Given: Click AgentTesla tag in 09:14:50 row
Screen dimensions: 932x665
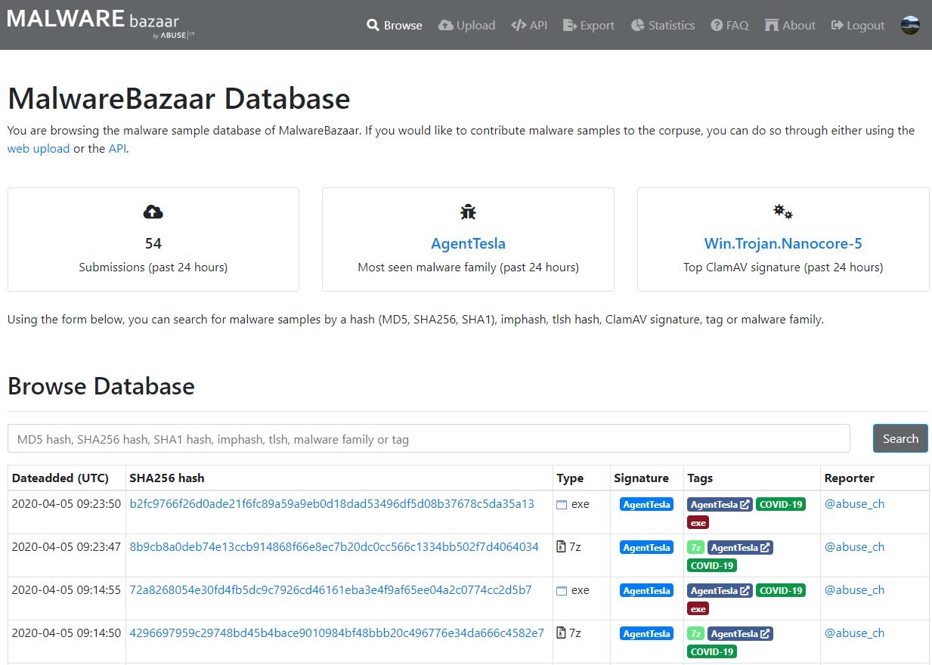Looking at the screenshot, I should pos(740,634).
